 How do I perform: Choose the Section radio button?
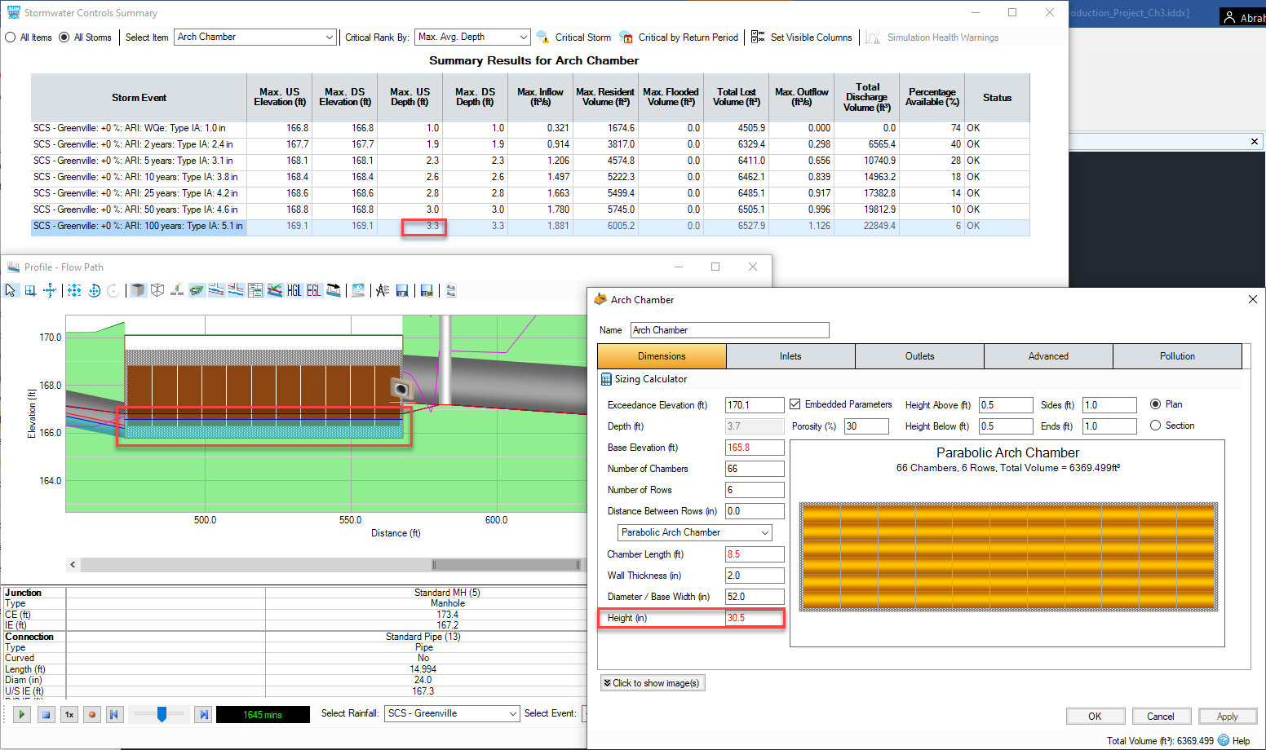1155,426
